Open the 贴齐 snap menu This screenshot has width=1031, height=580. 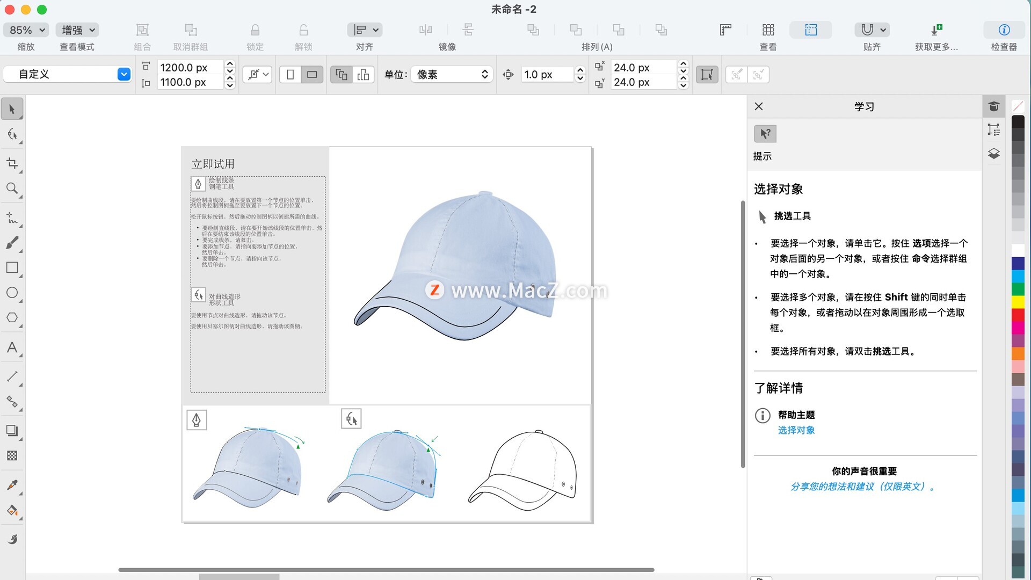click(872, 30)
